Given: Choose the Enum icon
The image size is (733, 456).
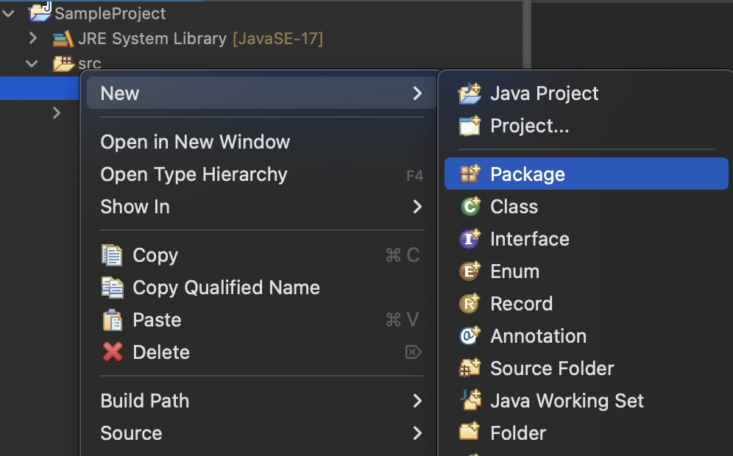Looking at the screenshot, I should coord(470,271).
